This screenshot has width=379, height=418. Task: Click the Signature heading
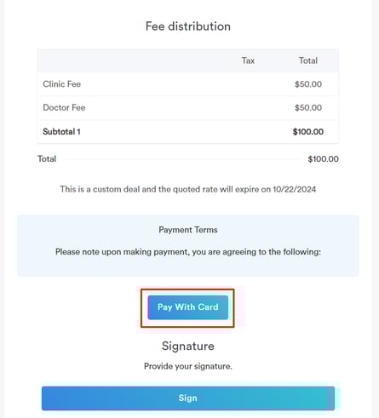point(188,346)
